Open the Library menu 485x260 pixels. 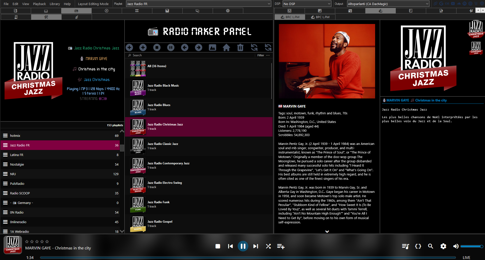[x=55, y=4]
